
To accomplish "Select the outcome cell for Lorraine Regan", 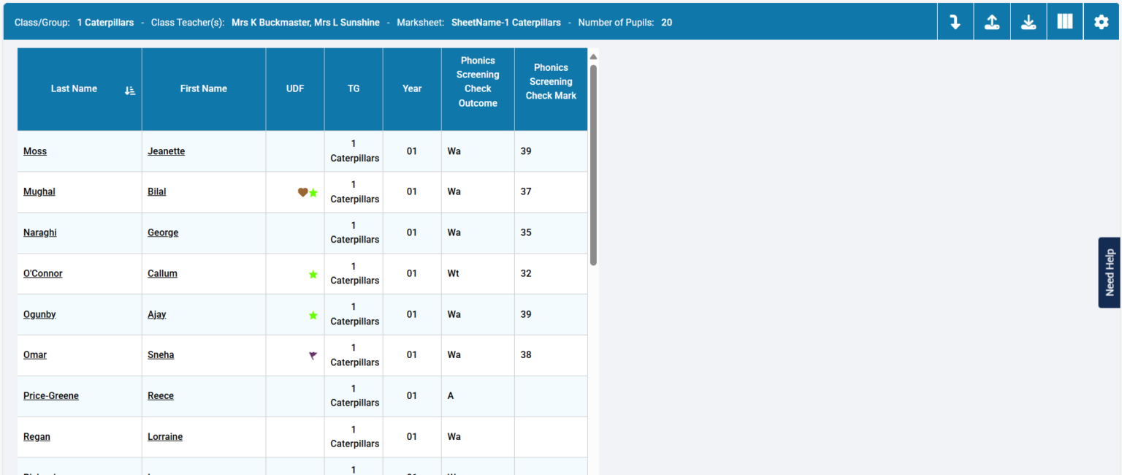I will point(478,437).
